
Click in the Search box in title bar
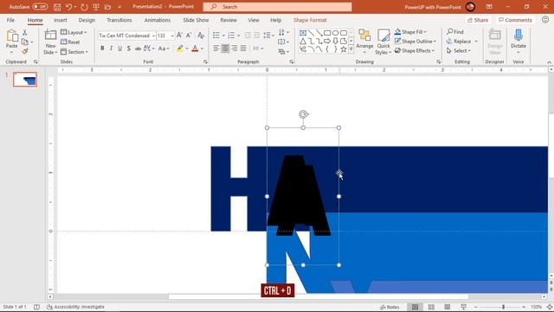pos(277,7)
